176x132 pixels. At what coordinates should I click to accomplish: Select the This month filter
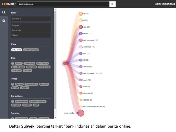point(44,67)
